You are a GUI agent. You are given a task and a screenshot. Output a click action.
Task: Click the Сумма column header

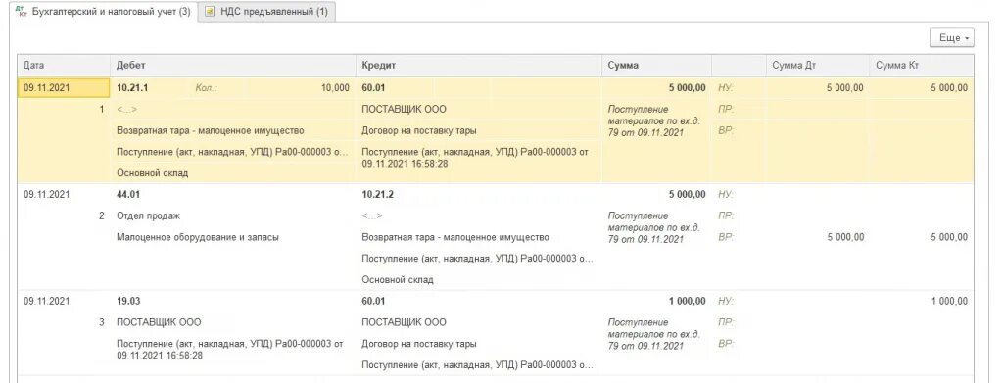tap(656, 66)
